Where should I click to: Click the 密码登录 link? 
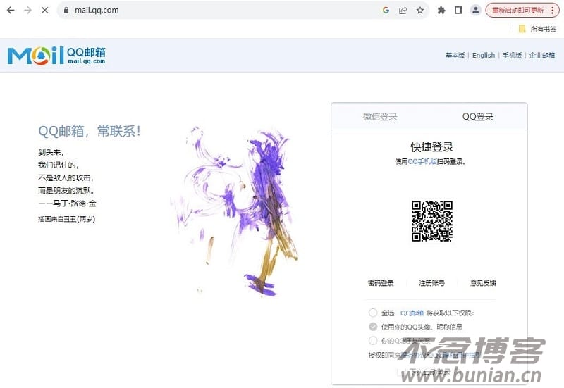381,283
